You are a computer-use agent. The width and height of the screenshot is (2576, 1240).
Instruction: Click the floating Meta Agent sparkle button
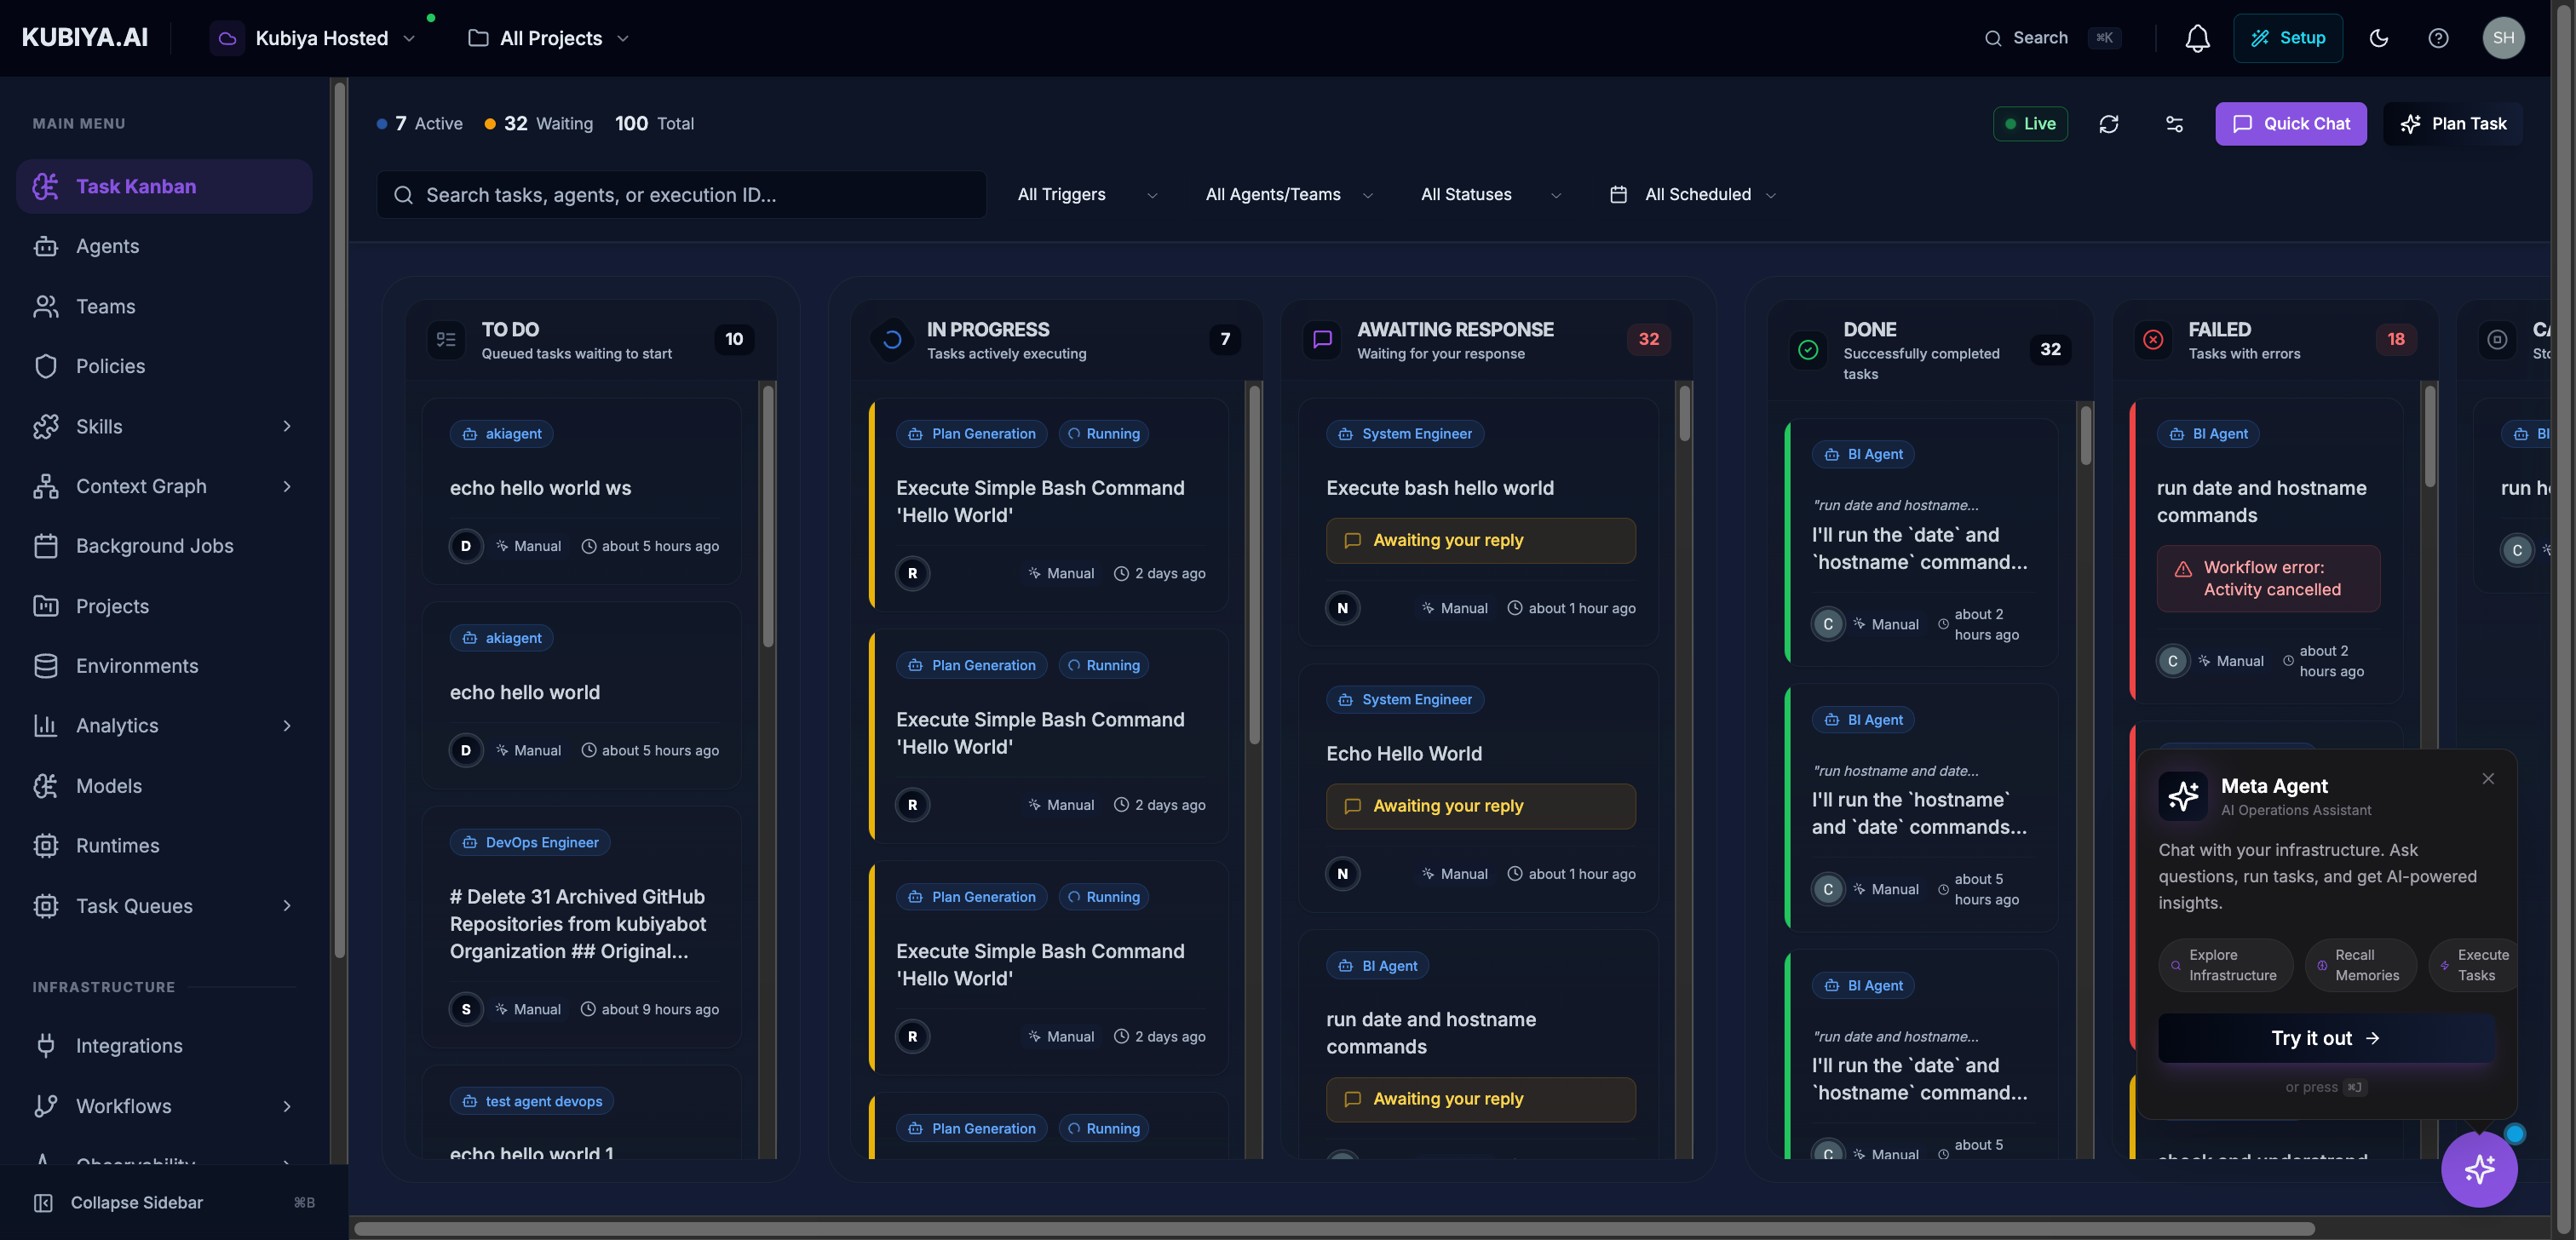pos(2478,1168)
